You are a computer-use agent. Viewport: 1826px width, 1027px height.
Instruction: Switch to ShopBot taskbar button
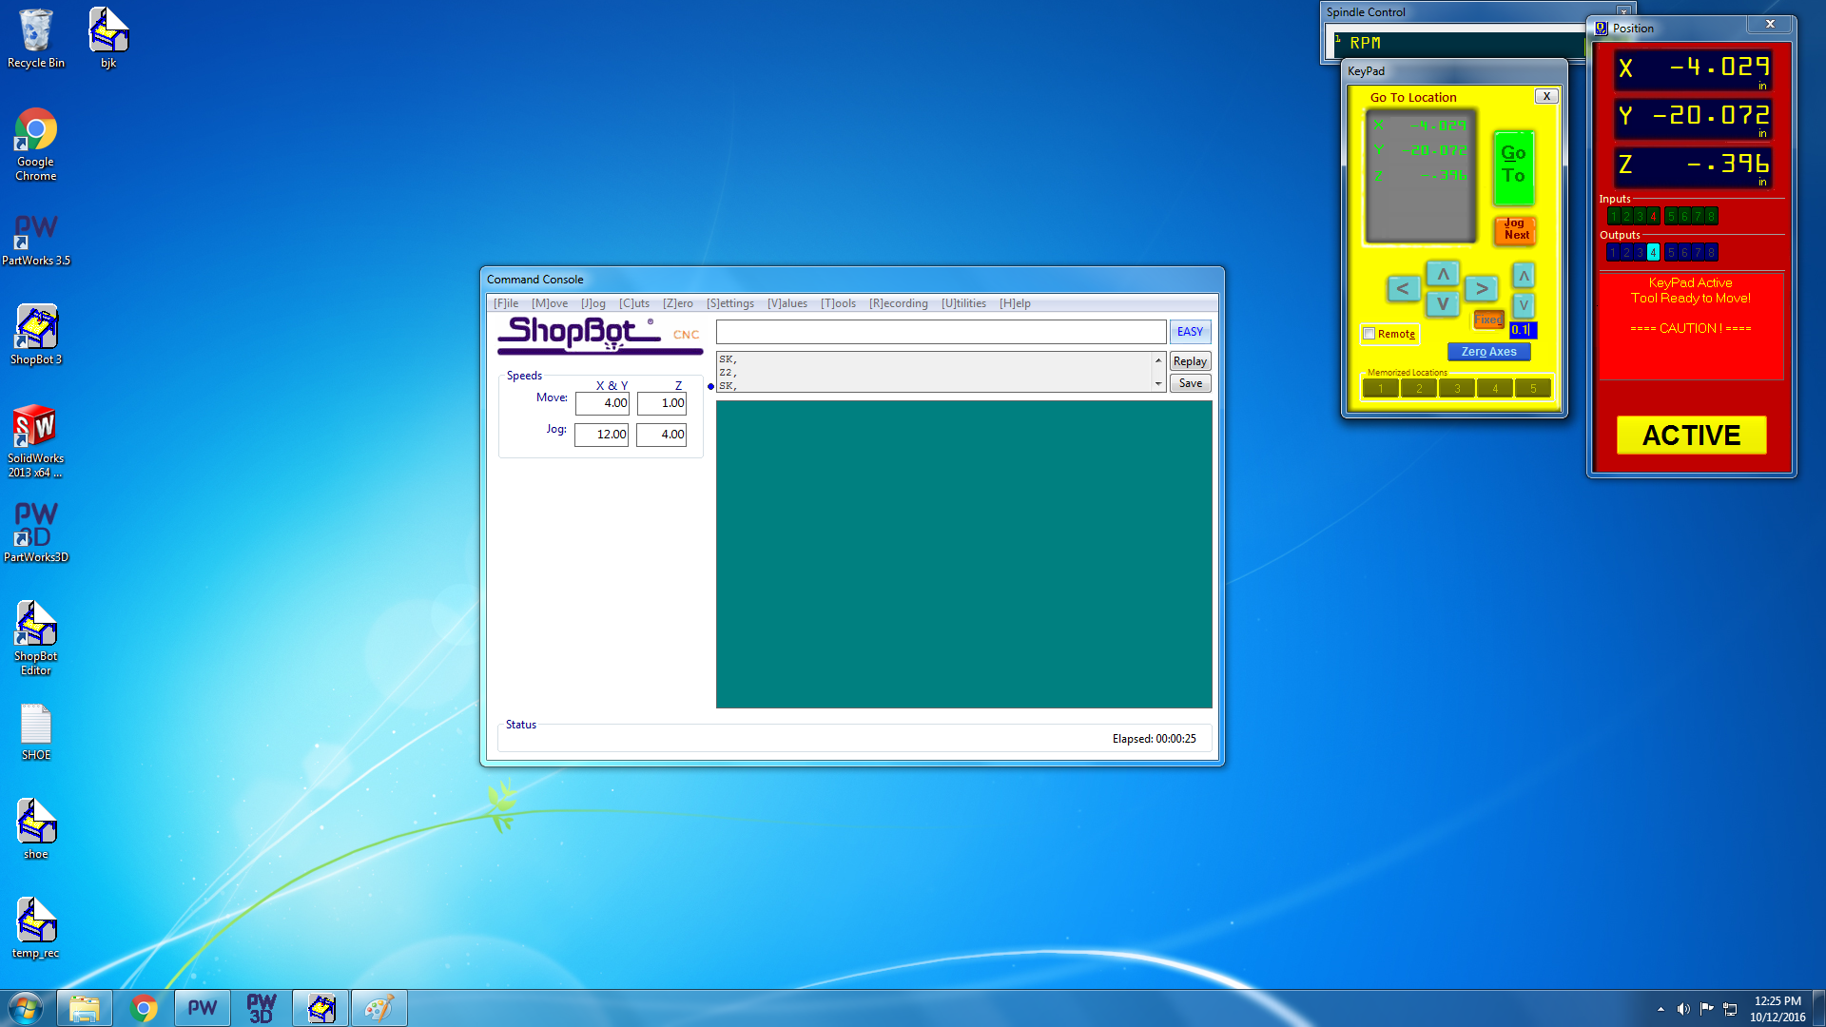pyautogui.click(x=321, y=1008)
